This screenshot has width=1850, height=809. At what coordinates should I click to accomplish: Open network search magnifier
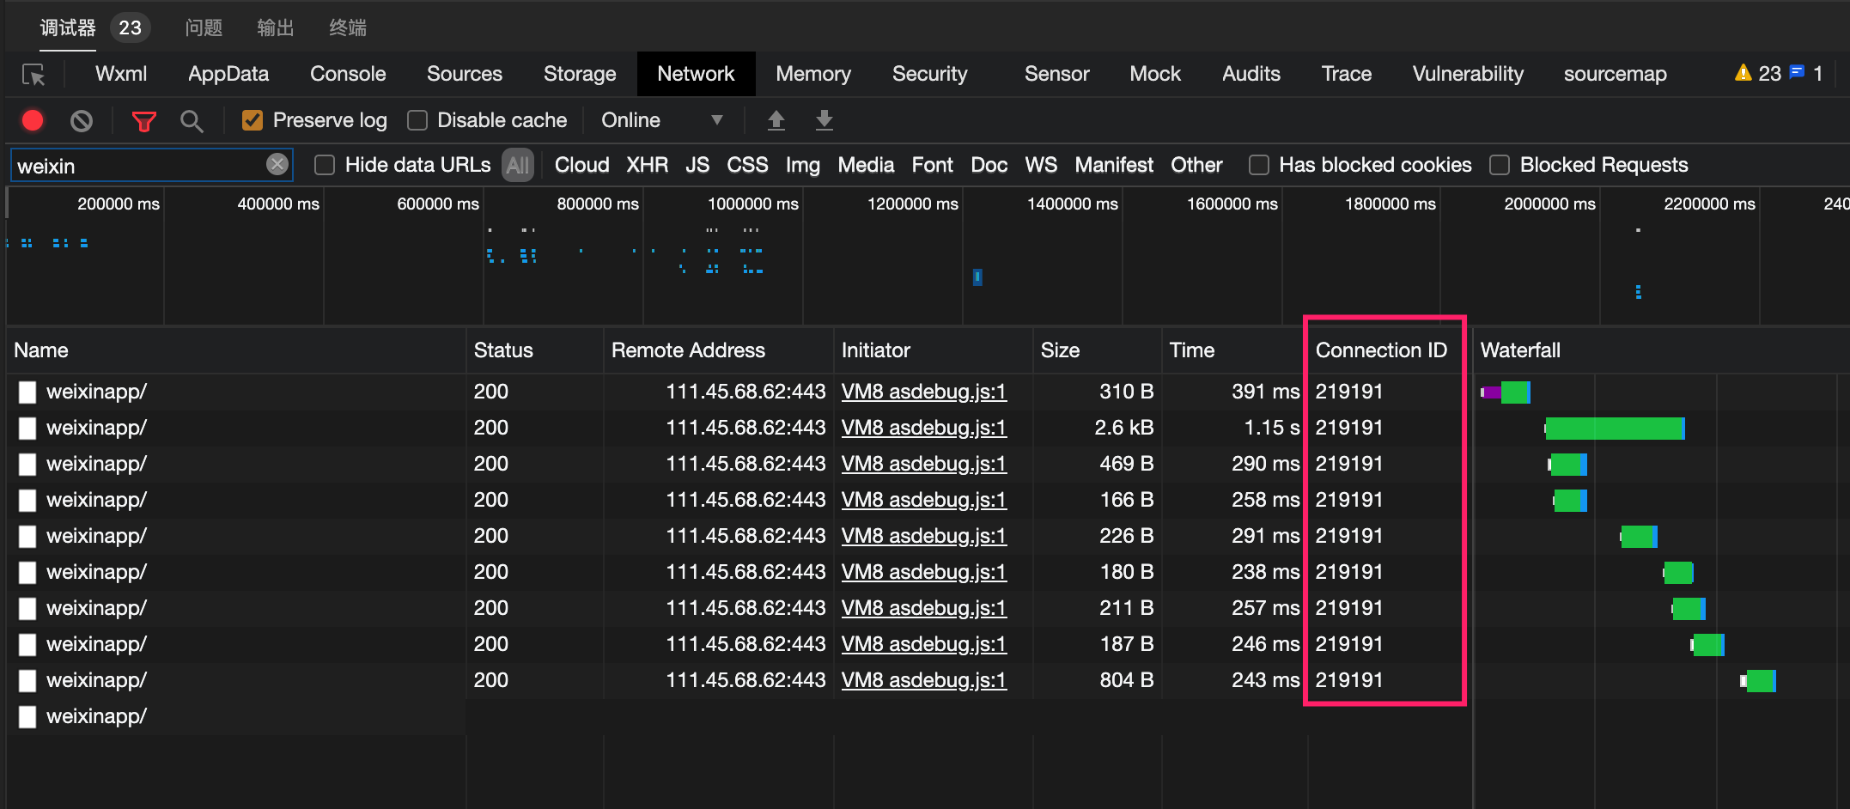tap(192, 121)
